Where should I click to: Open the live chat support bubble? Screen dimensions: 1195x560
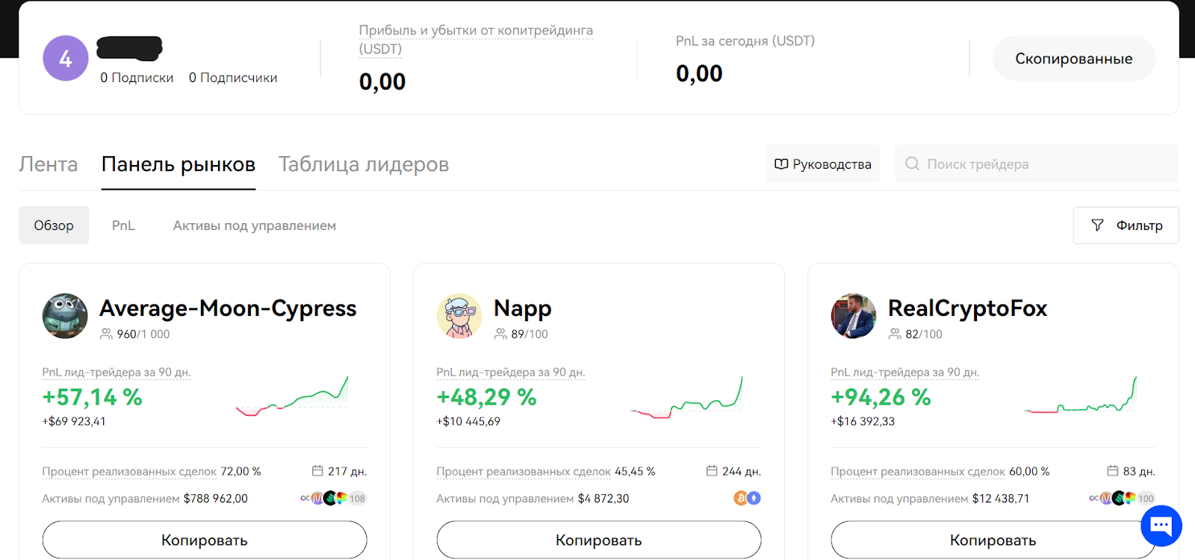[x=1161, y=526]
